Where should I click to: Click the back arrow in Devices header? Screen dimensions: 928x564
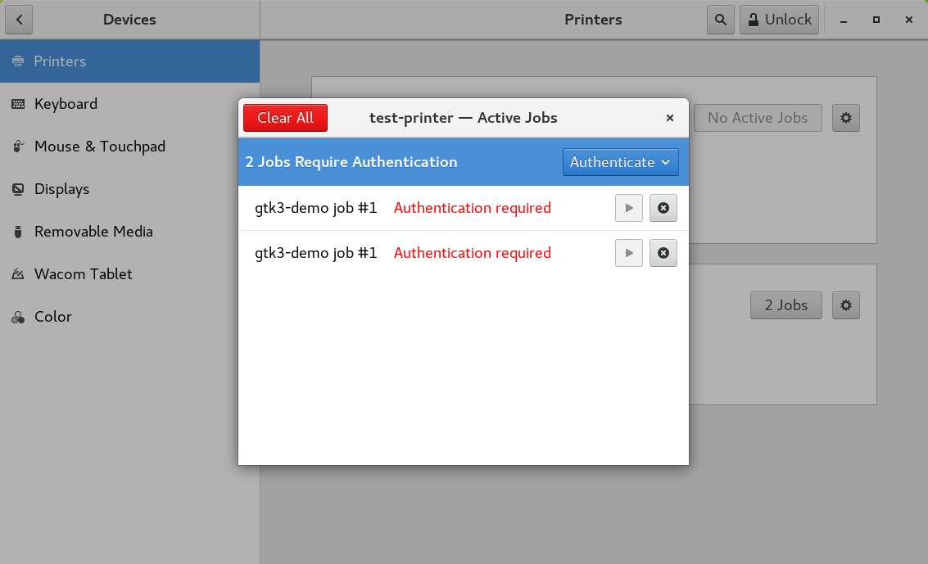click(19, 20)
